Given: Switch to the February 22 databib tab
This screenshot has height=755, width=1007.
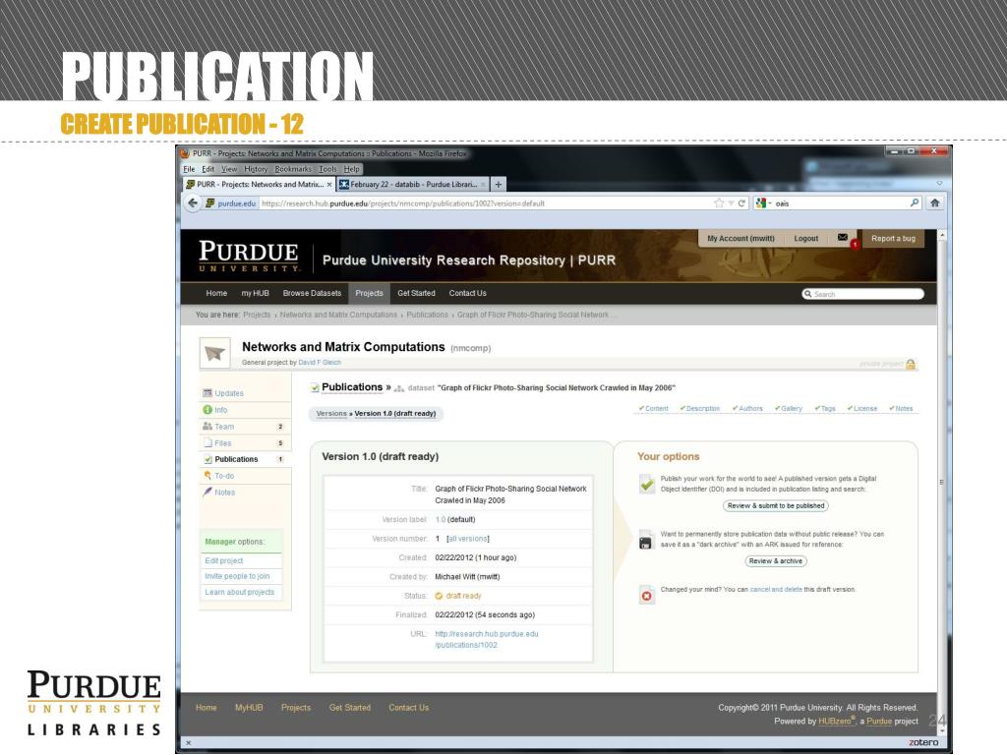Looking at the screenshot, I should click(412, 184).
